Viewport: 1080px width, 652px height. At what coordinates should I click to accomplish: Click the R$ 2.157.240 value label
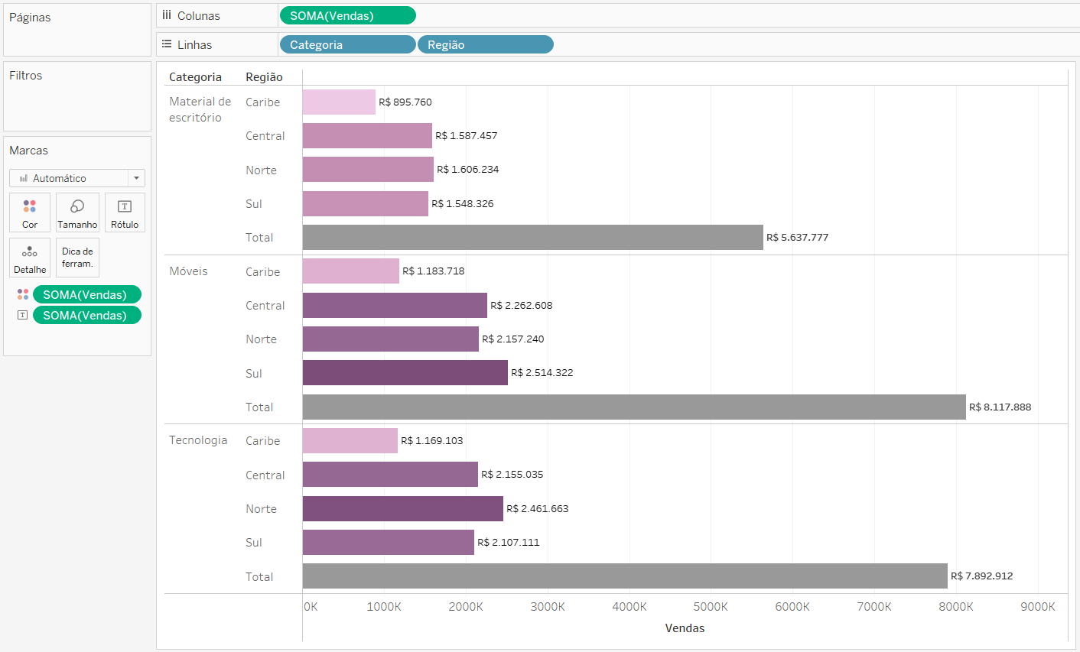click(x=513, y=339)
